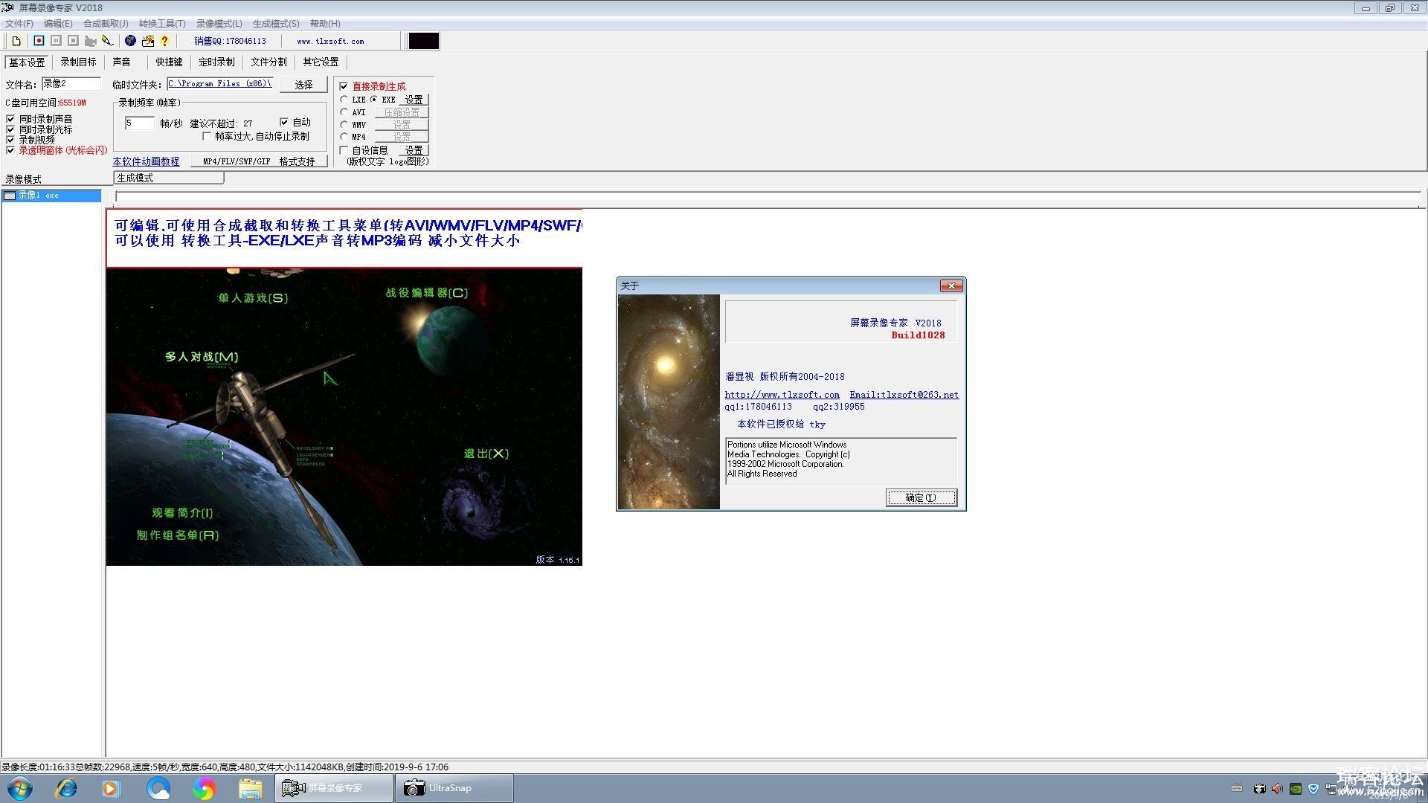Click the globe website toolbar icon
This screenshot has height=803, width=1428.
click(x=130, y=41)
